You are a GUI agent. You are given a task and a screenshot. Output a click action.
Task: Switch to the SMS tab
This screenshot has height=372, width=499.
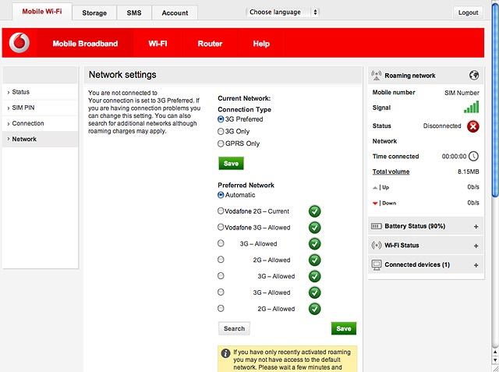coord(134,13)
